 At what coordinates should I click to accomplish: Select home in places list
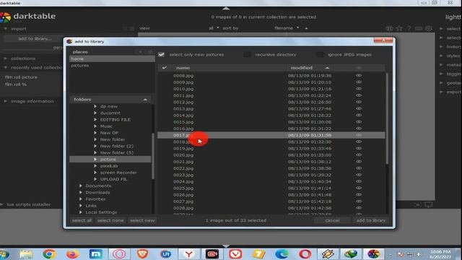pos(112,58)
